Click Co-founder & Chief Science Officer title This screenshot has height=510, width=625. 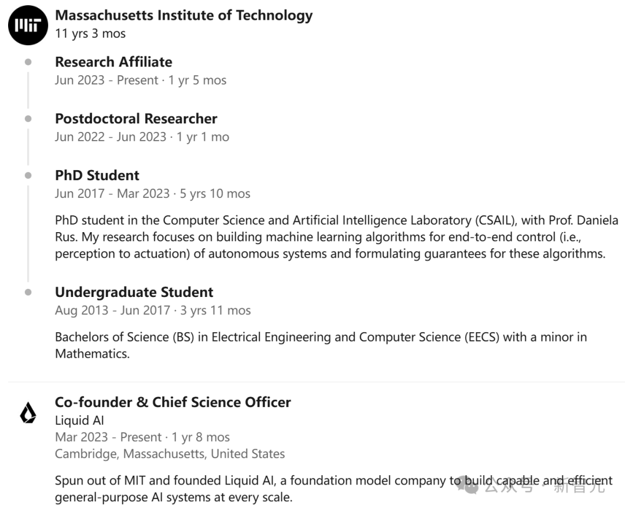click(172, 402)
